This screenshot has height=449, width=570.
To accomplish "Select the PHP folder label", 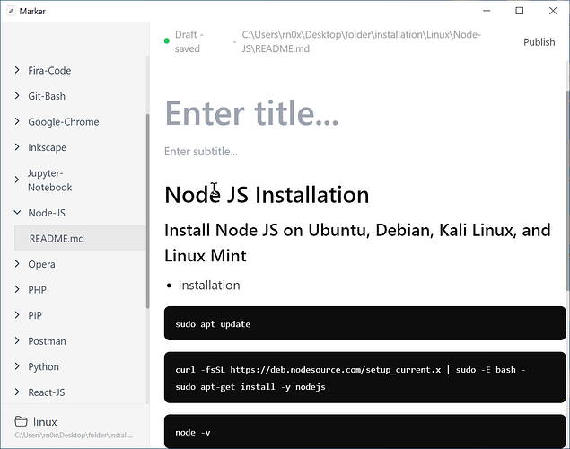I will [38, 290].
